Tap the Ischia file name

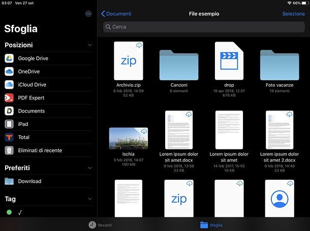click(129, 154)
